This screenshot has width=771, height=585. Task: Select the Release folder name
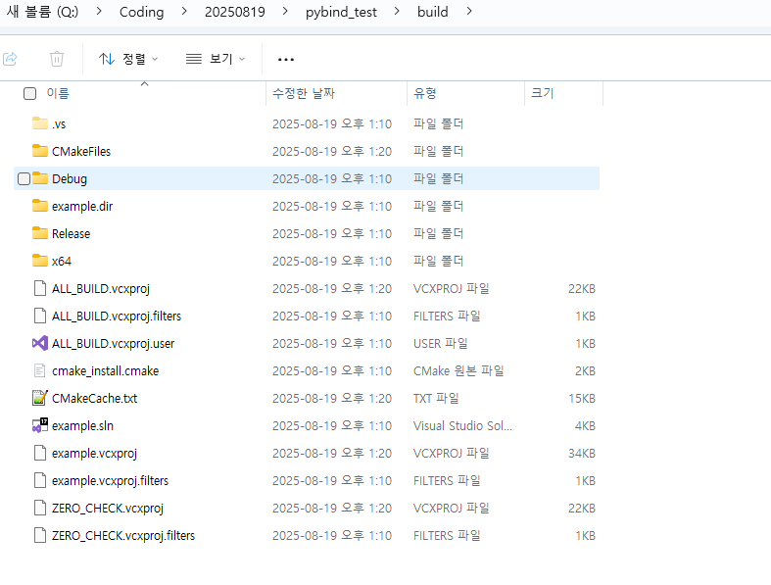(x=71, y=233)
